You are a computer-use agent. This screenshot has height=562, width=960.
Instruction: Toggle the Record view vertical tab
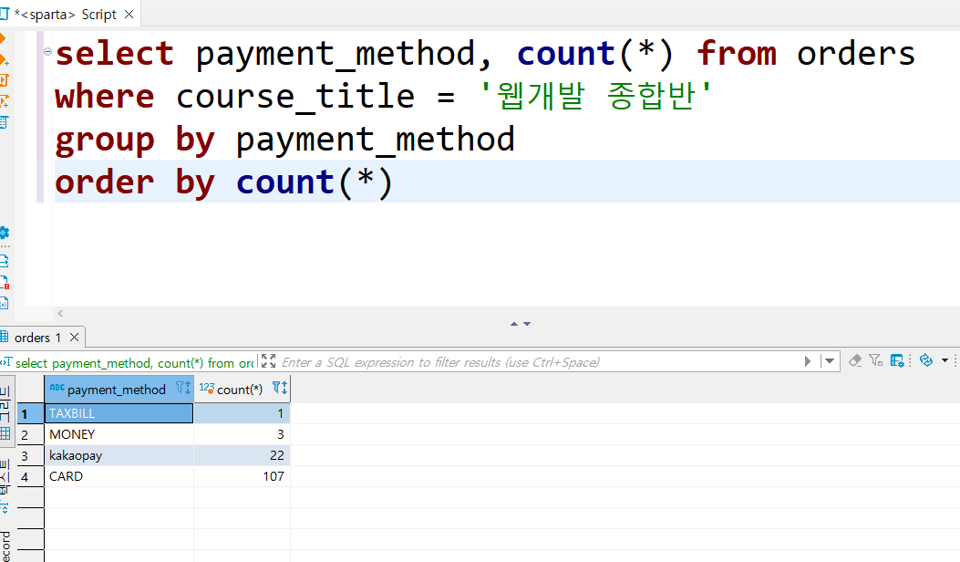[x=5, y=546]
